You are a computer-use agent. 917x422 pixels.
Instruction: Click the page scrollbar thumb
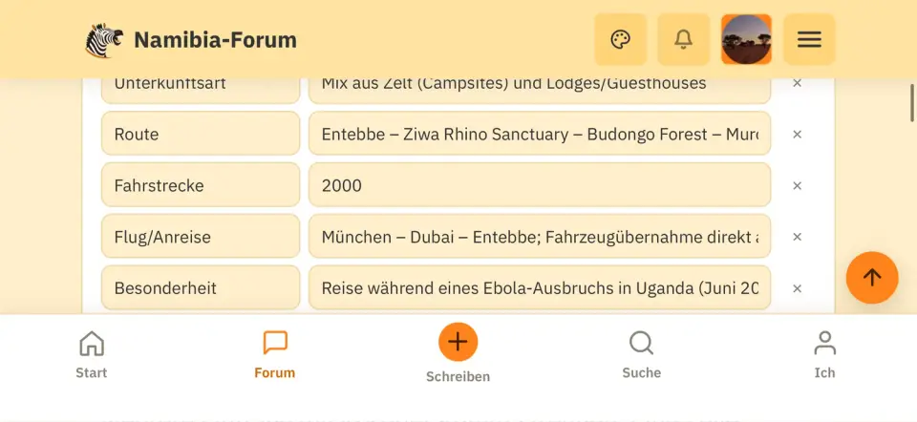click(912, 103)
